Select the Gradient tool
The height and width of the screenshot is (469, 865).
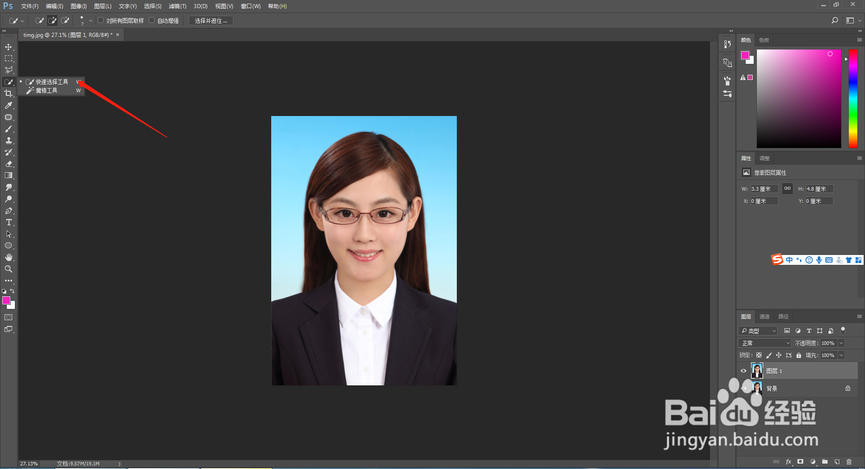9,175
